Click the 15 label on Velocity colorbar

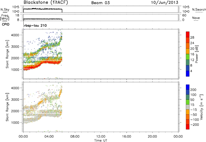tap(192, 105)
